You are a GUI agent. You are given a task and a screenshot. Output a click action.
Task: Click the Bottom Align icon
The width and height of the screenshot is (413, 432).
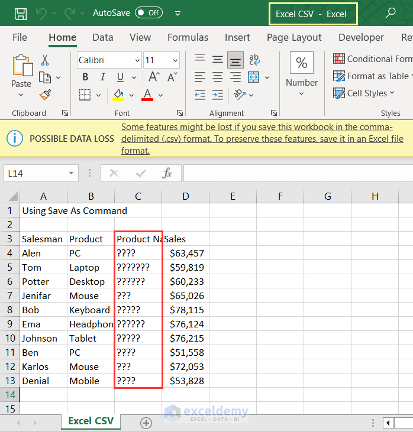coord(235,60)
